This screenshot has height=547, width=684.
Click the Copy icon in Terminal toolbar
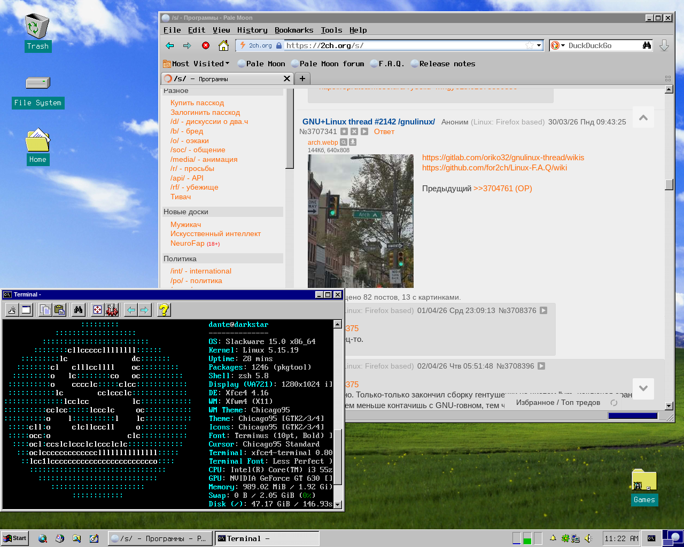click(x=45, y=309)
